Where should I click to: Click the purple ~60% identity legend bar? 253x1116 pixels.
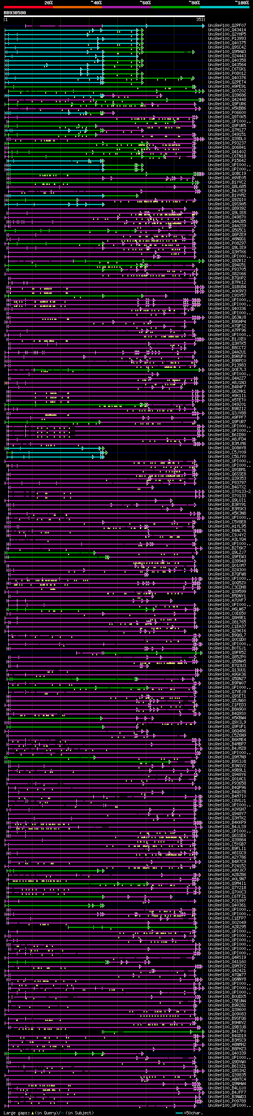pyautogui.click(x=127, y=7)
